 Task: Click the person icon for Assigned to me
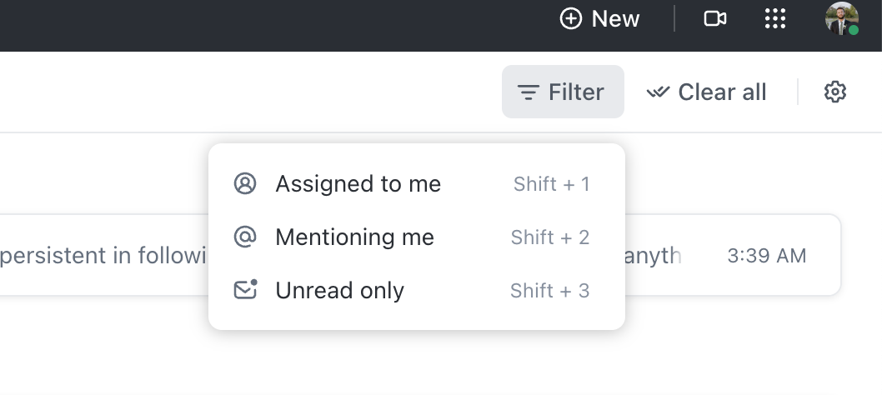[x=245, y=183]
